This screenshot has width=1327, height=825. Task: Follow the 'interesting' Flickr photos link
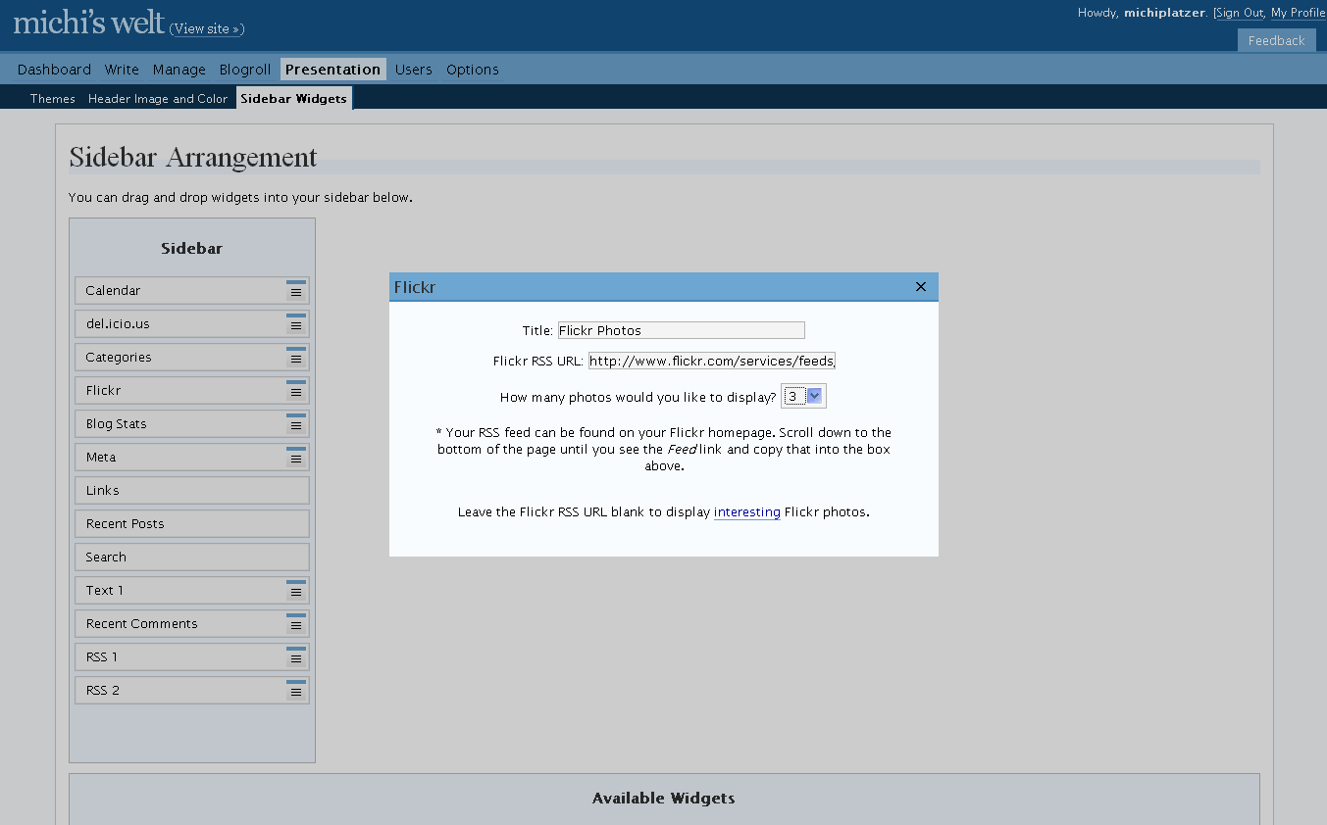(746, 512)
